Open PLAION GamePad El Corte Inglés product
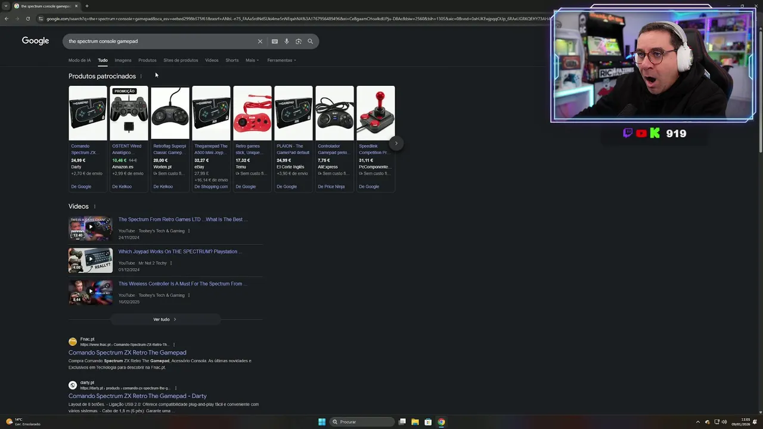 click(x=293, y=138)
